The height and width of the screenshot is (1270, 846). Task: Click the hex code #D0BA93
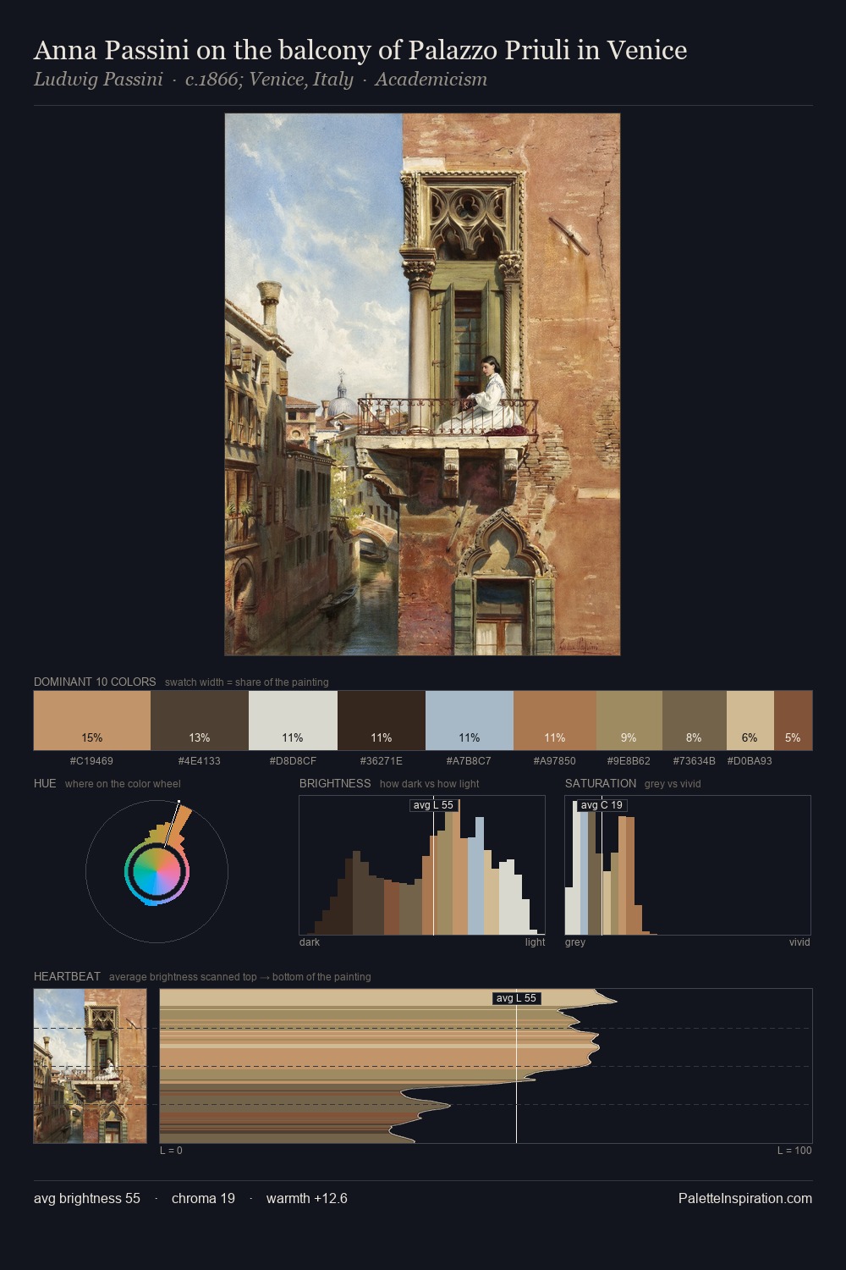(x=750, y=761)
